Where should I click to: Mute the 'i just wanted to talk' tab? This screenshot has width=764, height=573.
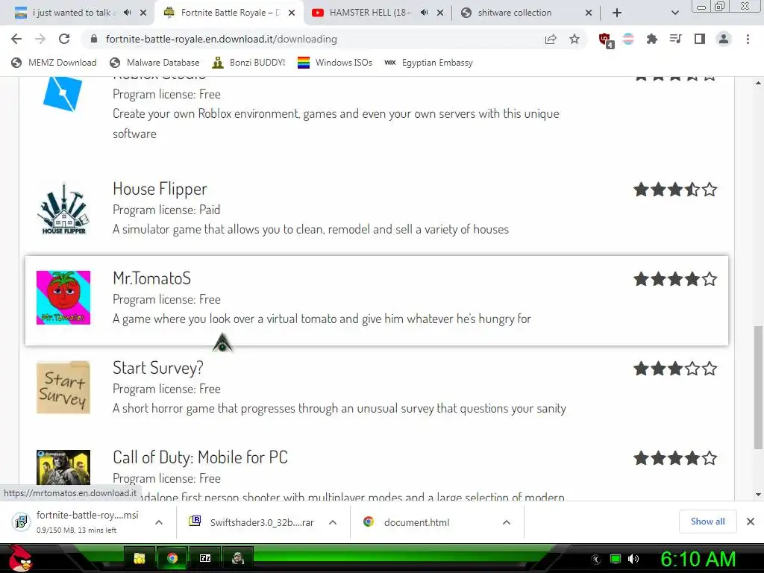[x=127, y=13]
